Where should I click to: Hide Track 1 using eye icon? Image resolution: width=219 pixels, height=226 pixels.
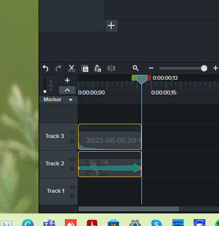pyautogui.click(x=72, y=187)
